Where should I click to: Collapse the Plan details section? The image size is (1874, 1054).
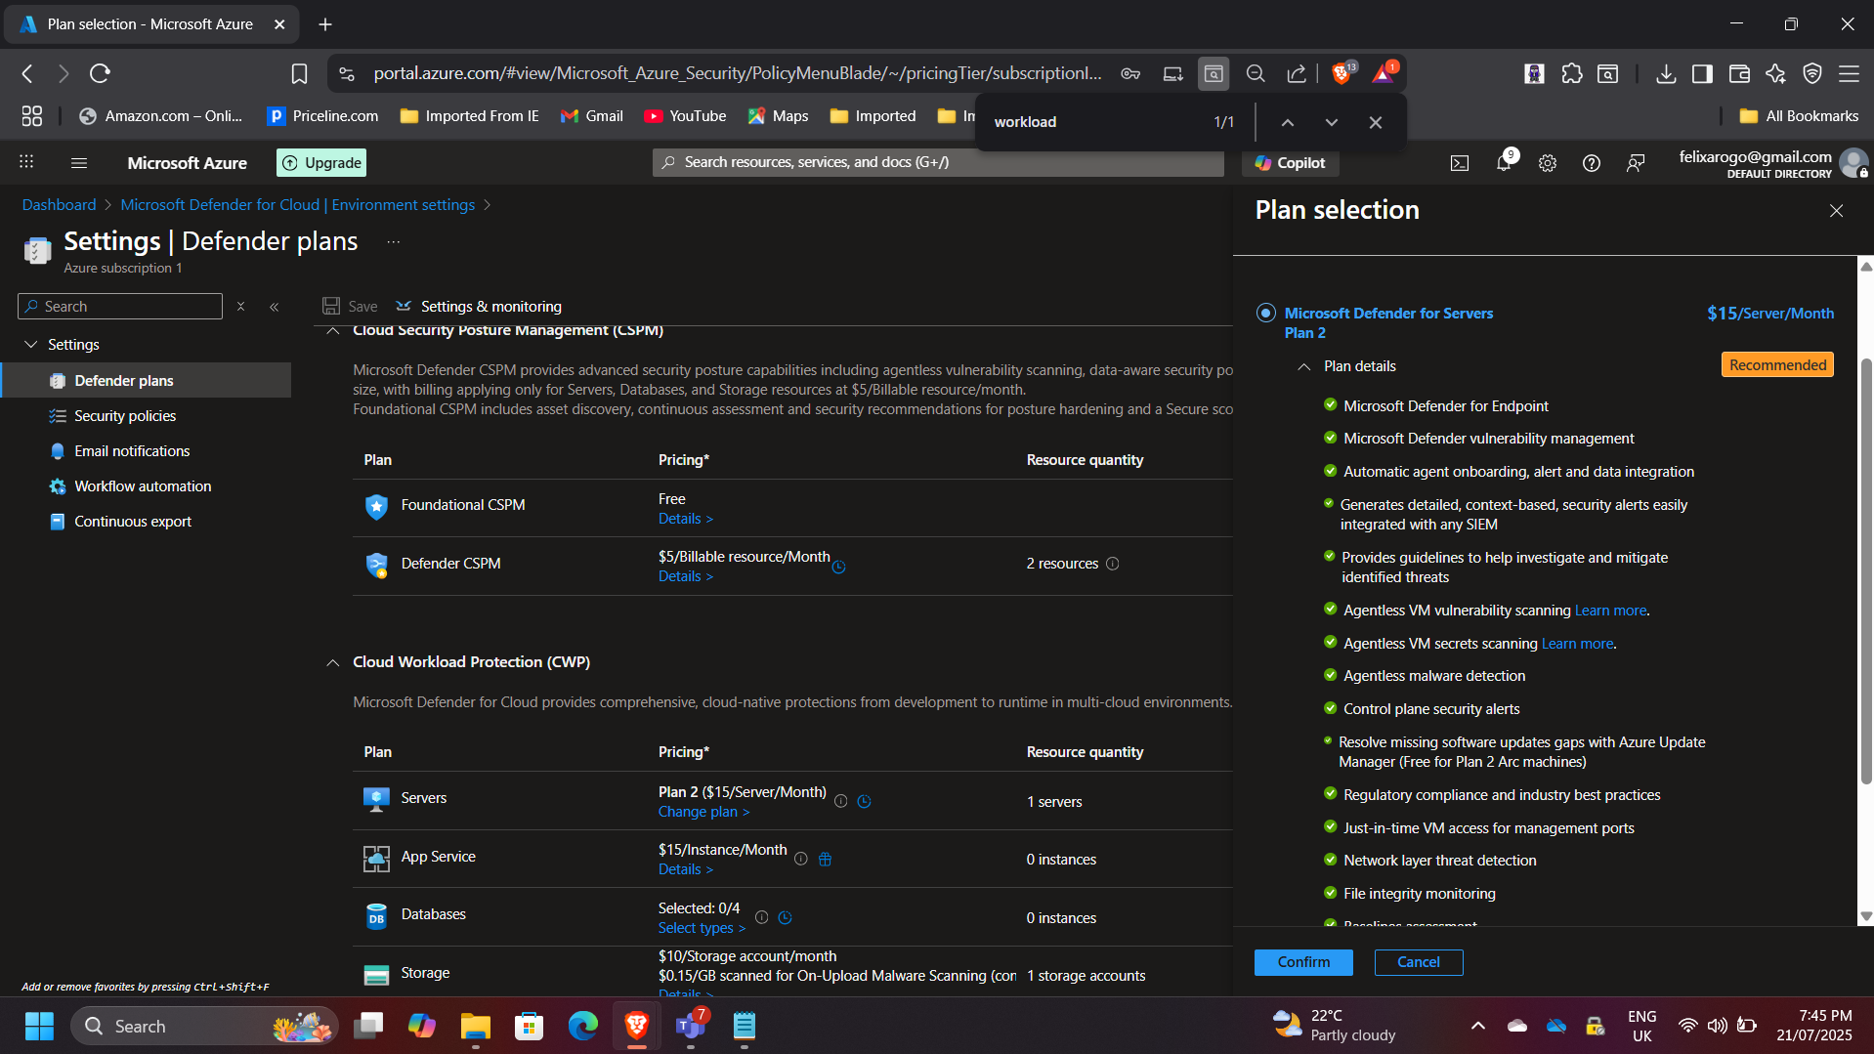[1303, 366]
